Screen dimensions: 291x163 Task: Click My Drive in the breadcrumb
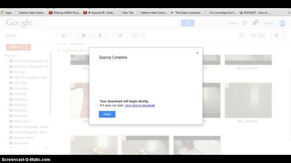61,44
